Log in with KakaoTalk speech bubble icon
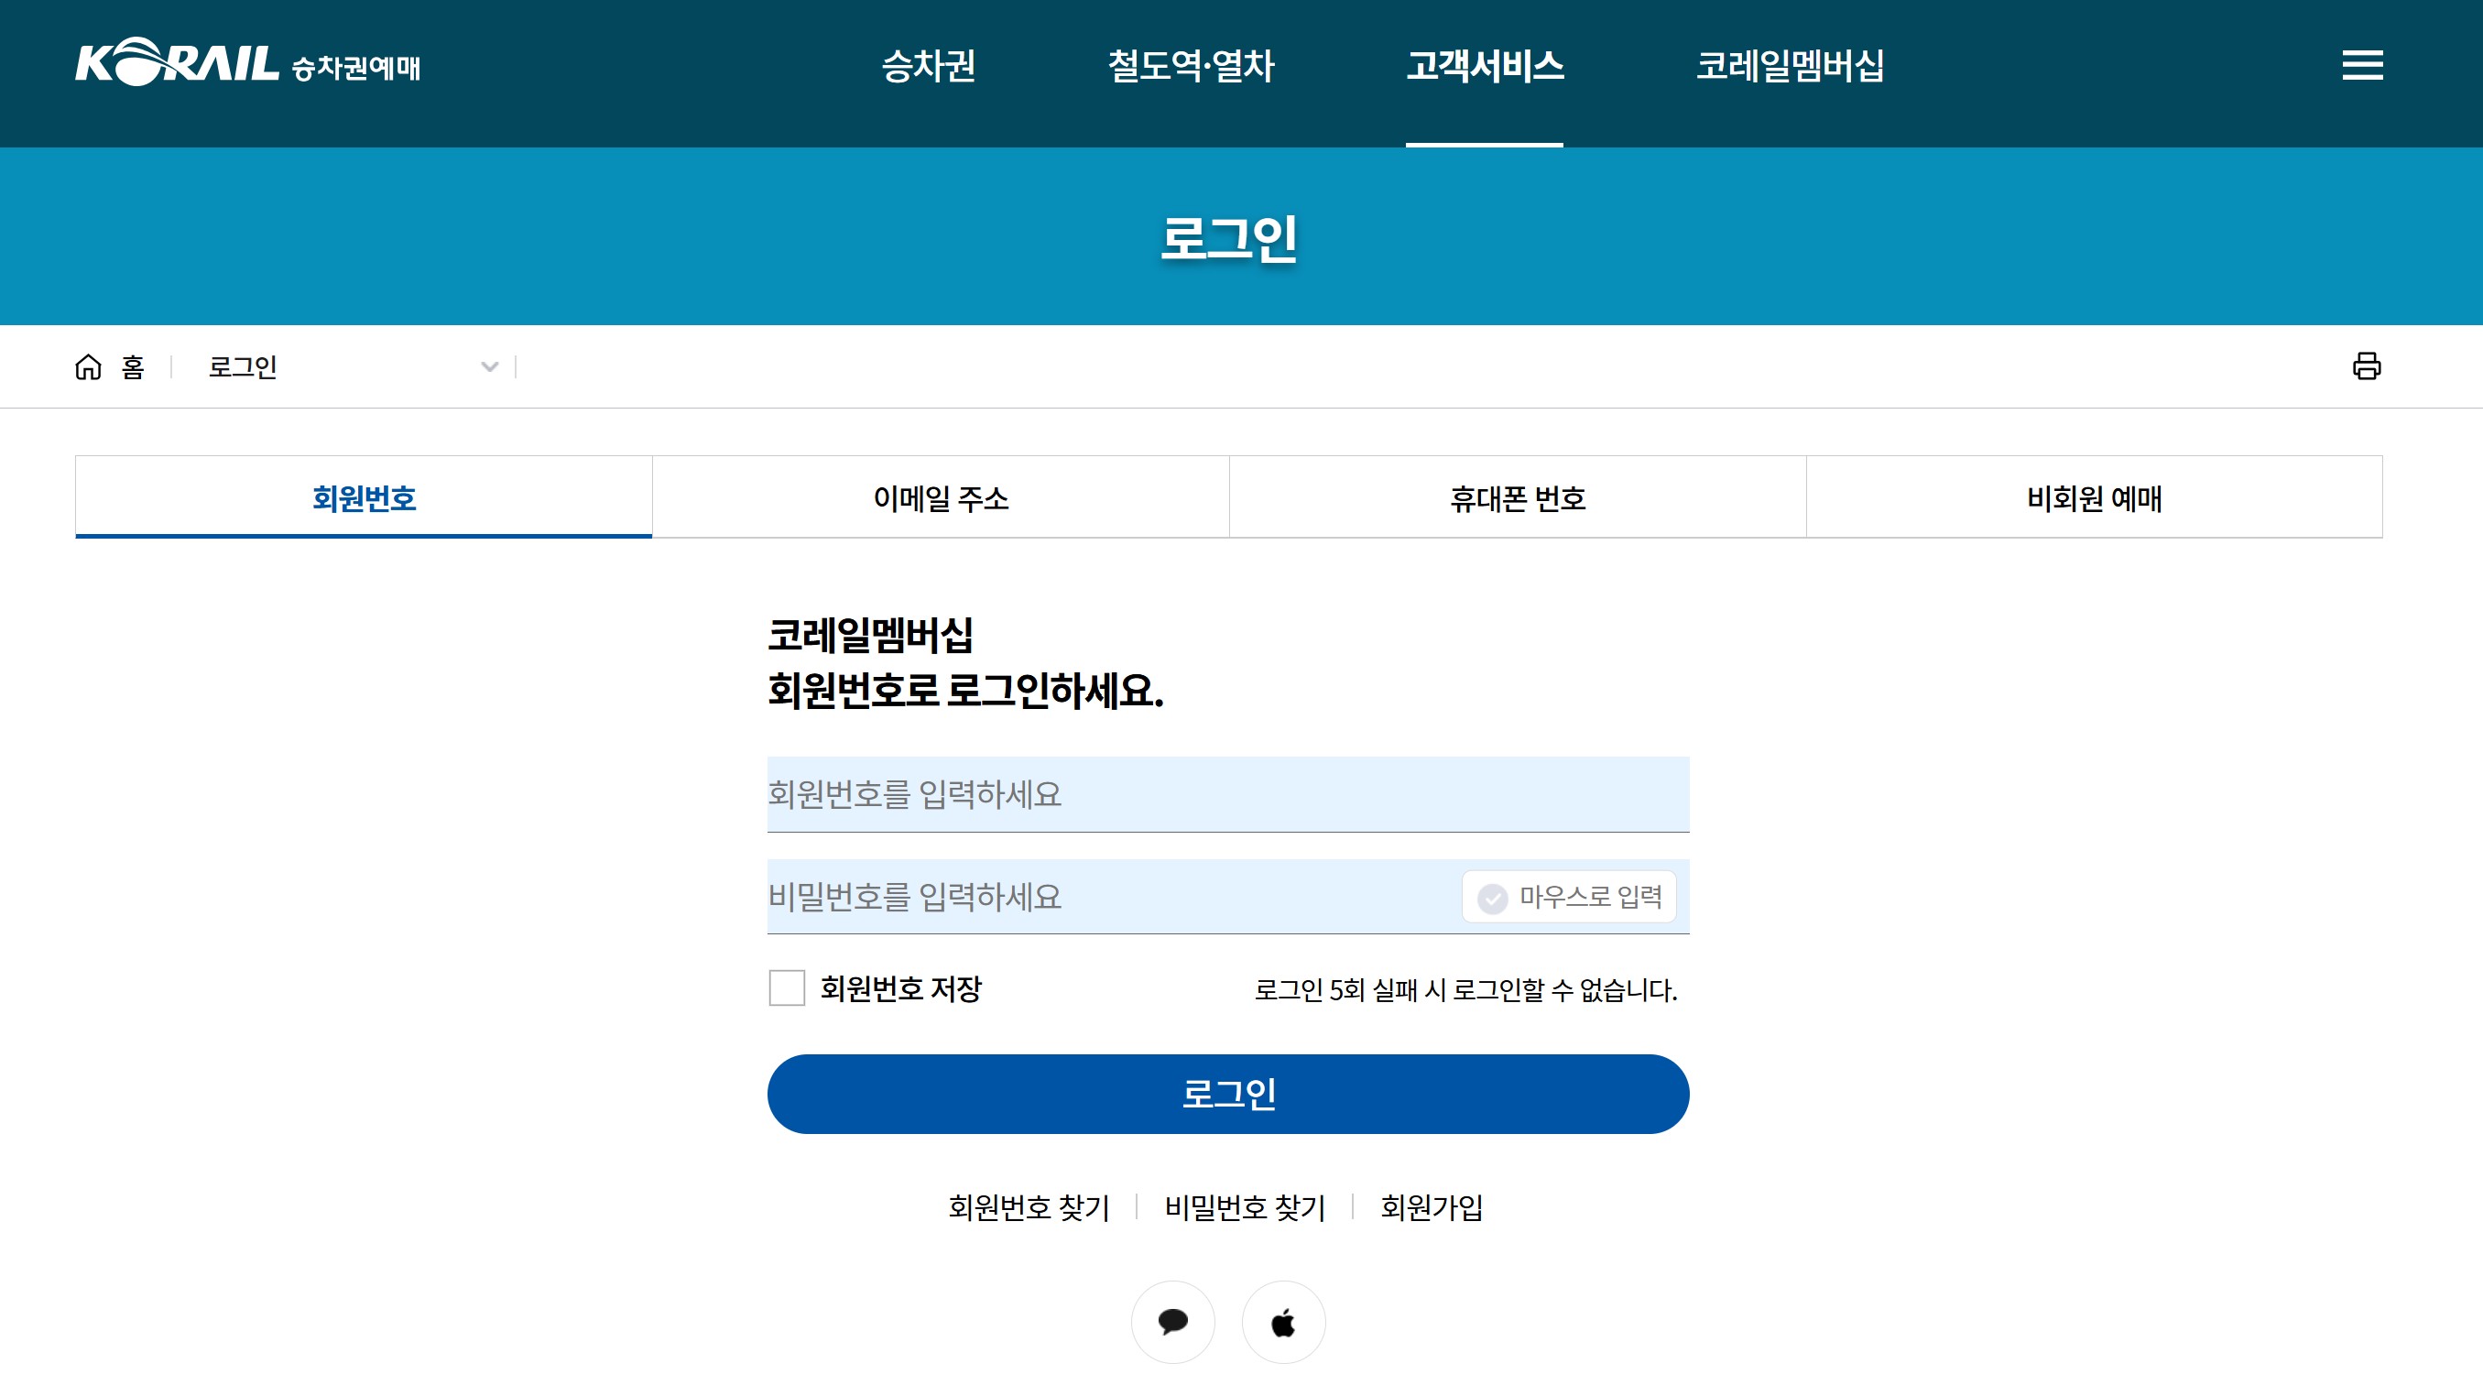Viewport: 2483px width, 1385px height. coord(1172,1322)
